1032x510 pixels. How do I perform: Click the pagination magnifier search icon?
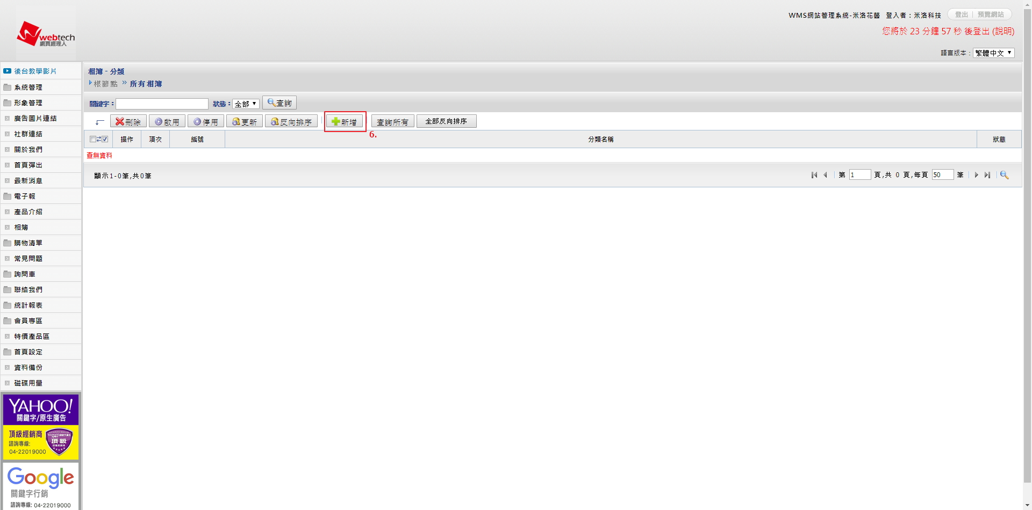pos(1004,175)
